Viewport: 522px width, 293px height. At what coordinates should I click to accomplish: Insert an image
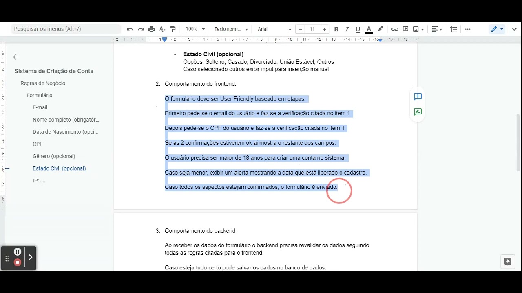416,29
